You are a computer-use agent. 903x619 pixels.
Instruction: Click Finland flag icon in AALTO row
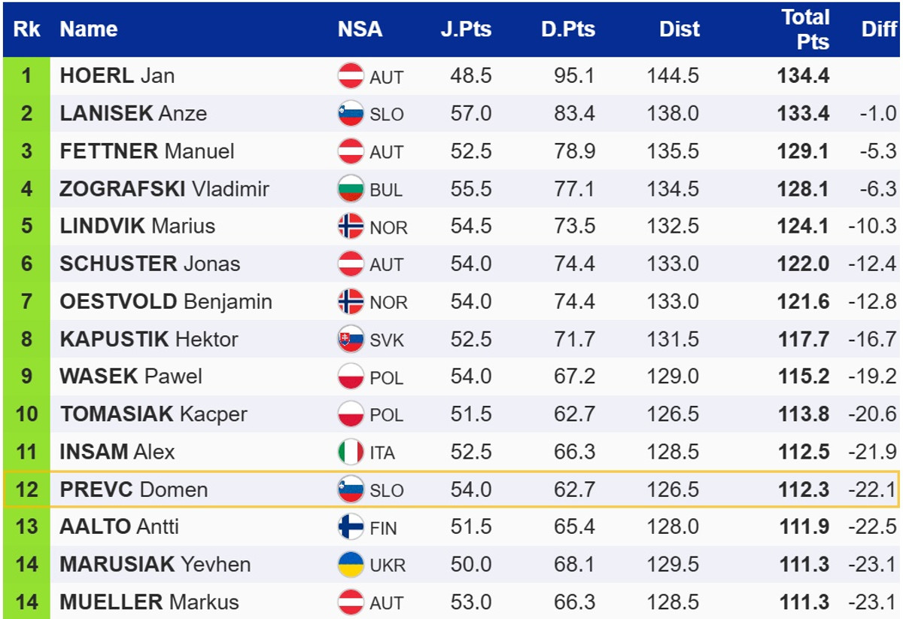tap(351, 527)
